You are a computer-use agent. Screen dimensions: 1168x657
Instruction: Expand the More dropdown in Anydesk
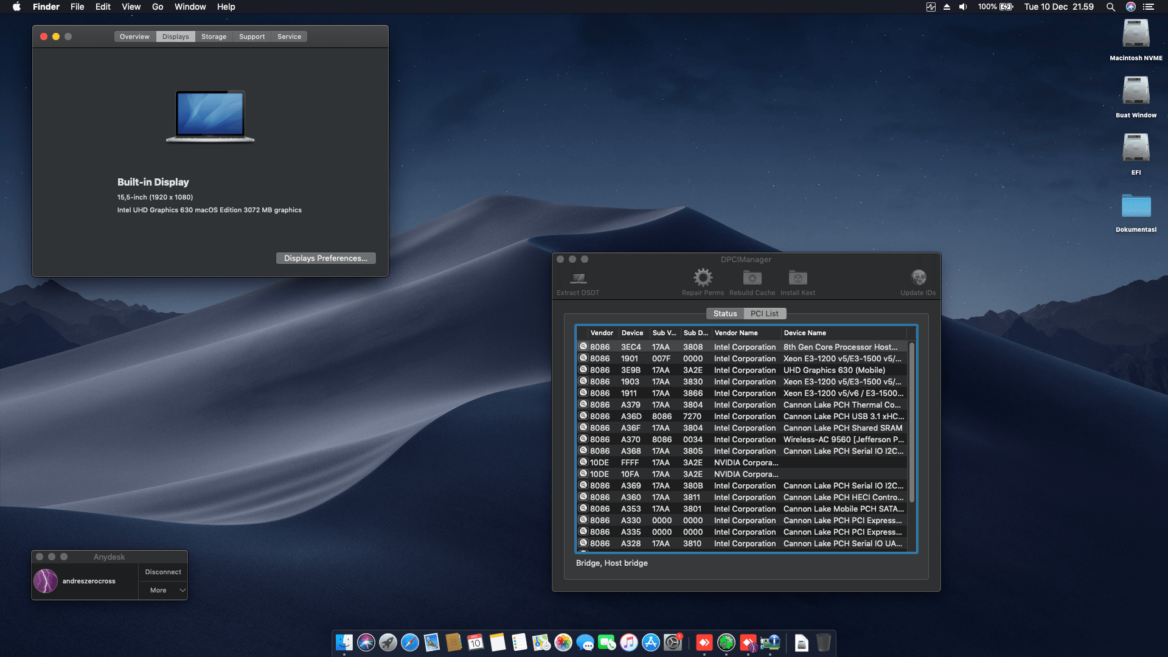[163, 590]
